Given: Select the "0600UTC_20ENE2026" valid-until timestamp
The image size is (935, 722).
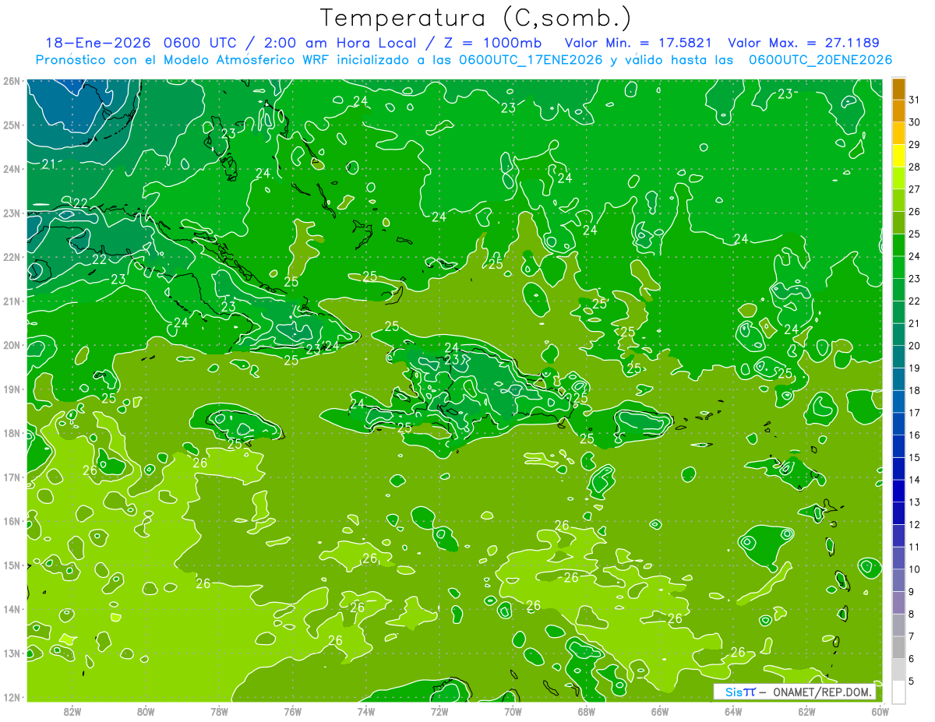Looking at the screenshot, I should click(820, 60).
